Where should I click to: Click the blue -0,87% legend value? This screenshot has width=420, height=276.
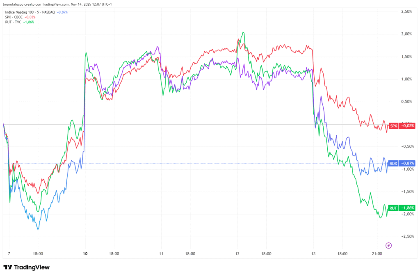click(63, 12)
